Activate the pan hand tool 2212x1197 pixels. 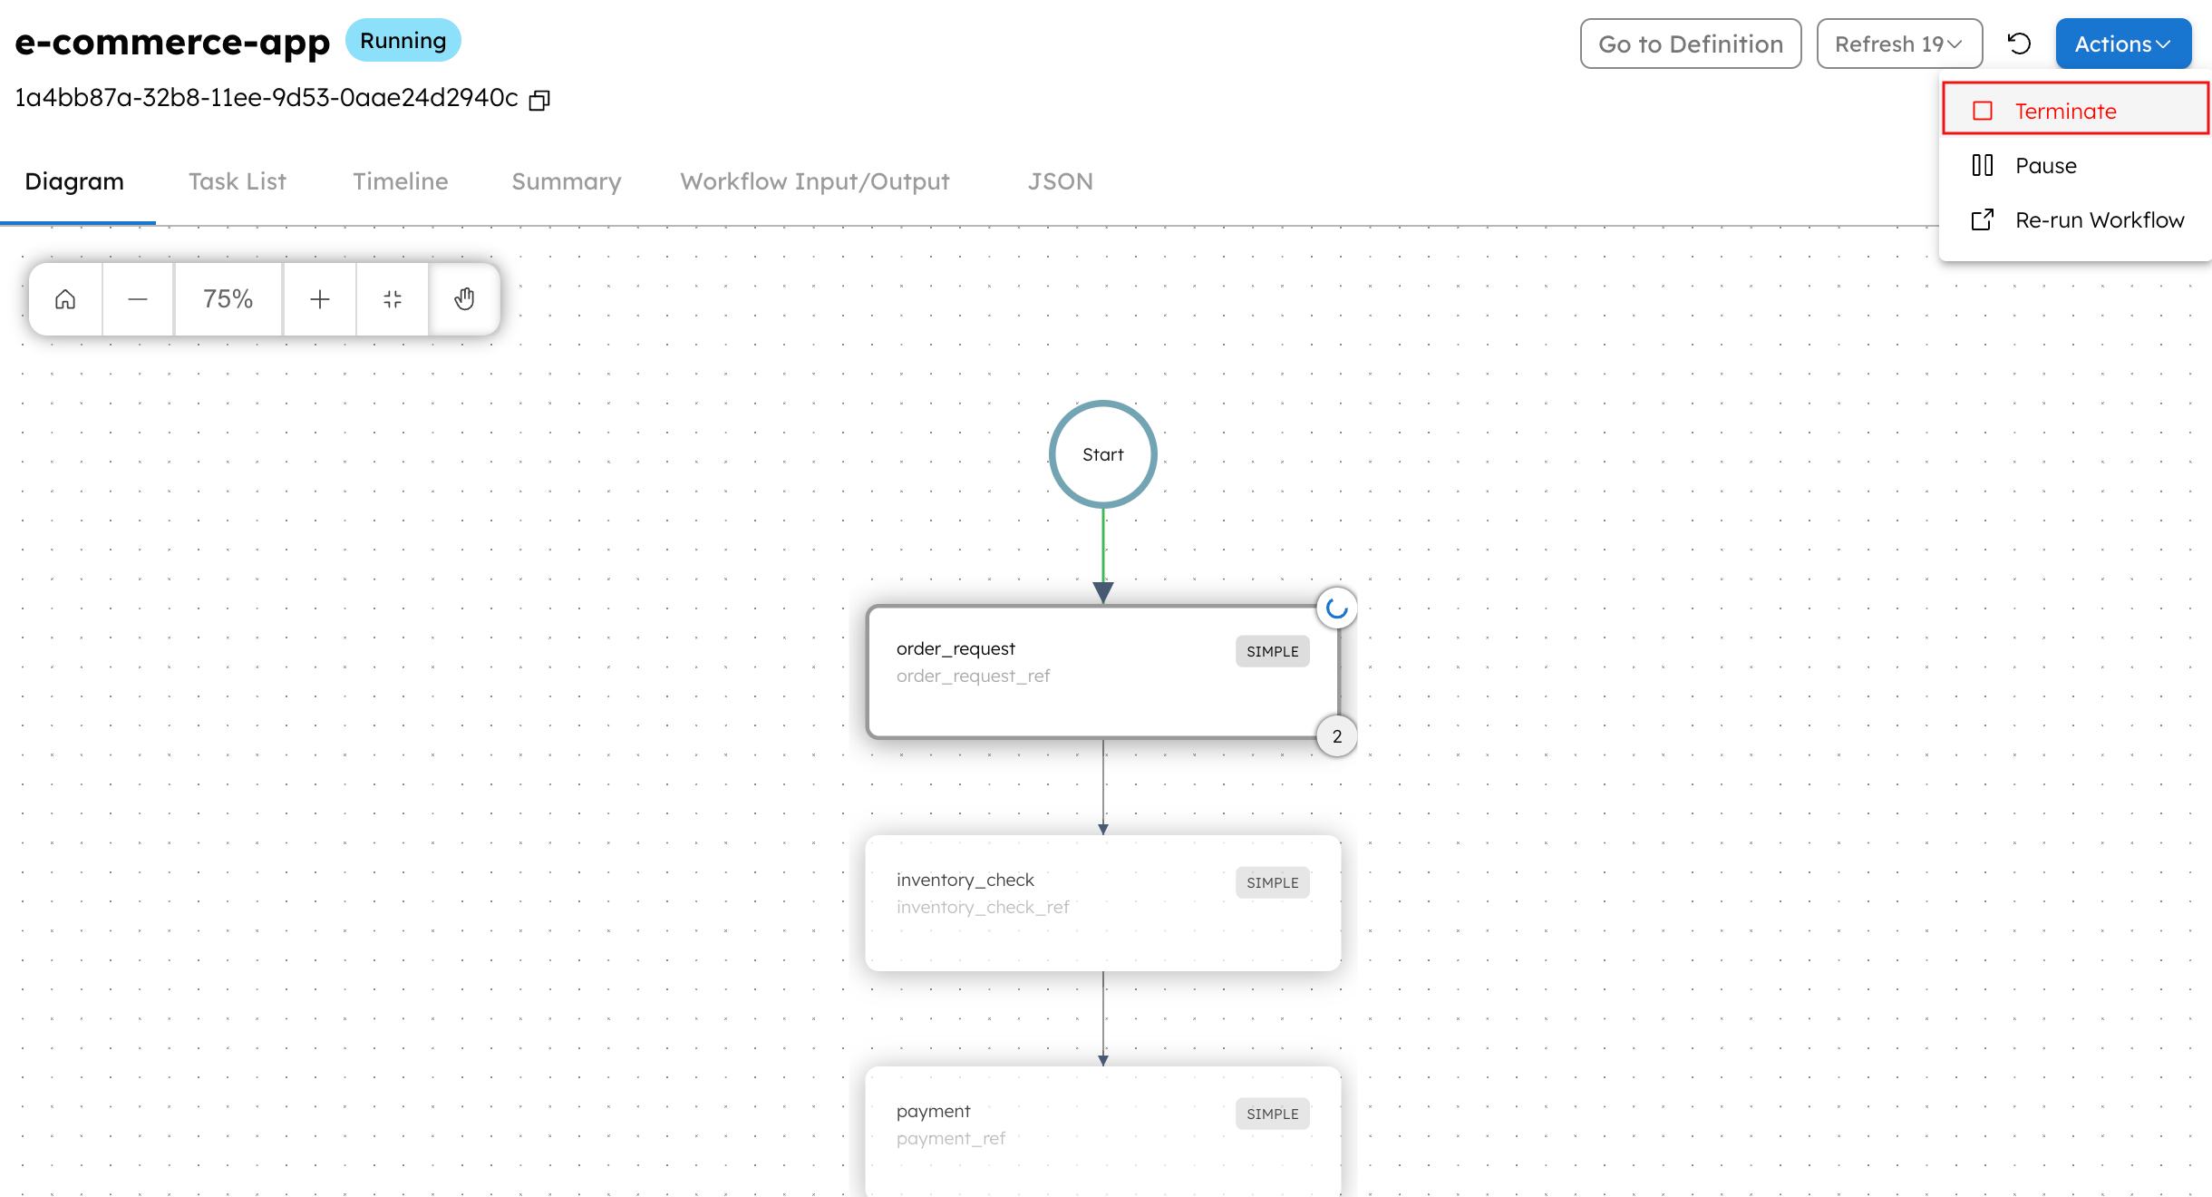[464, 298]
